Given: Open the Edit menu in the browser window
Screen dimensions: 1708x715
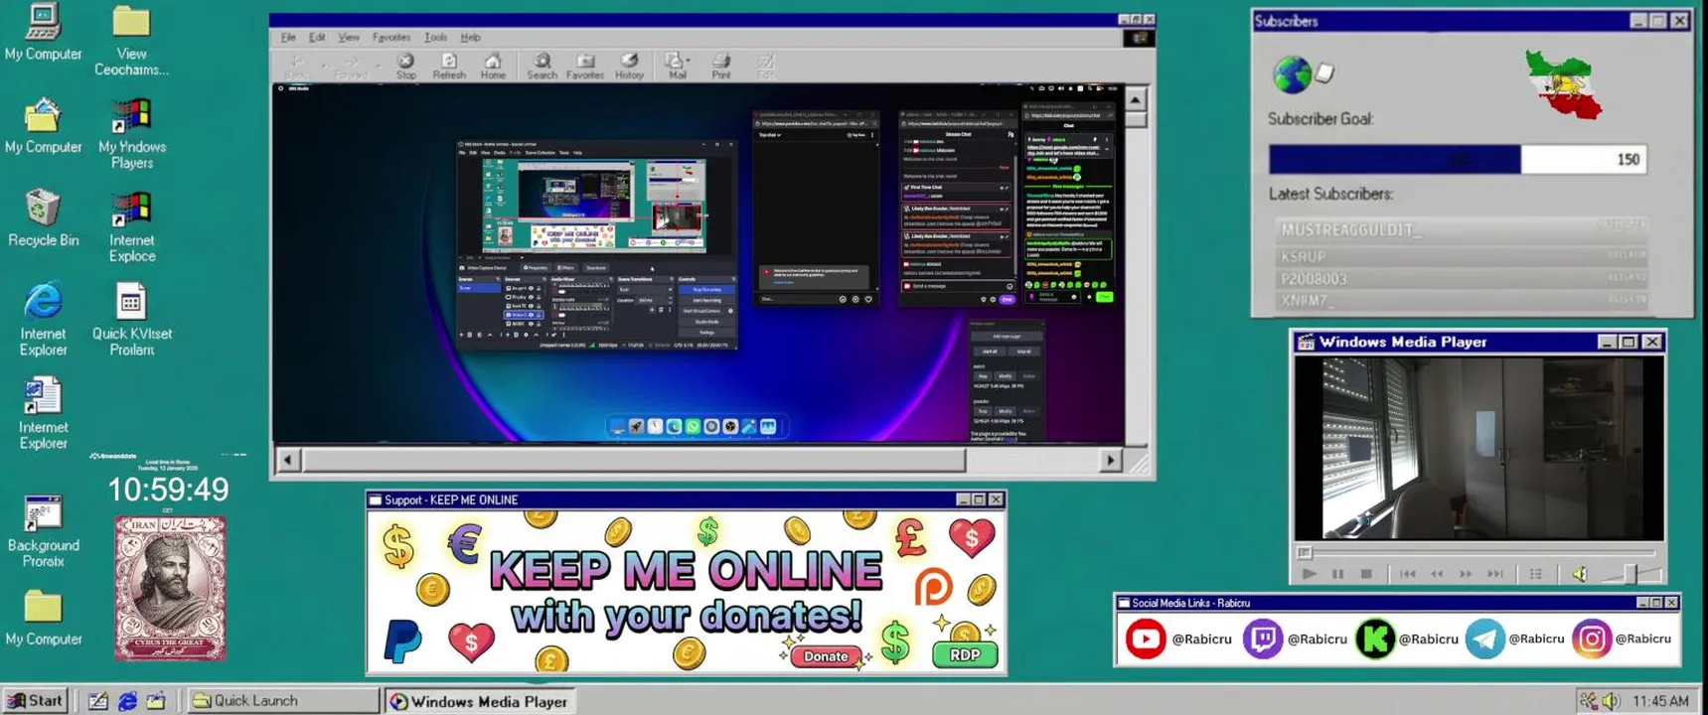Looking at the screenshot, I should coord(317,38).
